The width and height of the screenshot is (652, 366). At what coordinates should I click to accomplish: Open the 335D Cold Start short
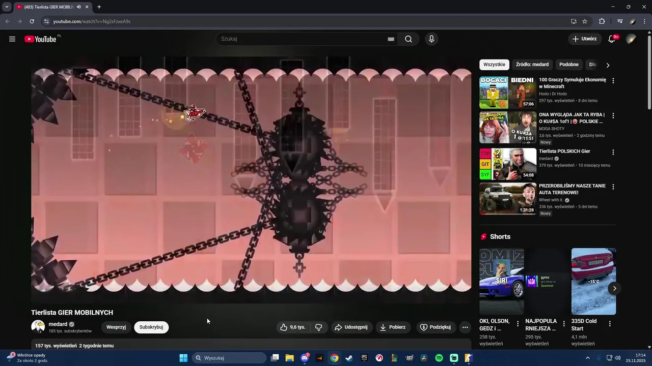[x=594, y=282]
